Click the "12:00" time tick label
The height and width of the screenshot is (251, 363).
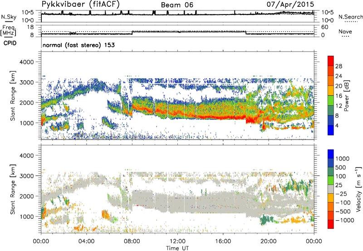177,241
